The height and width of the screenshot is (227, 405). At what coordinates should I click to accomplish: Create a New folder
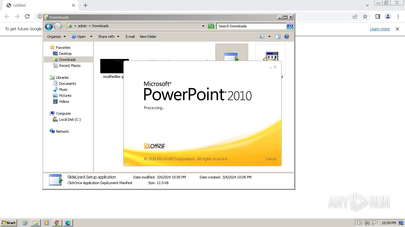148,37
